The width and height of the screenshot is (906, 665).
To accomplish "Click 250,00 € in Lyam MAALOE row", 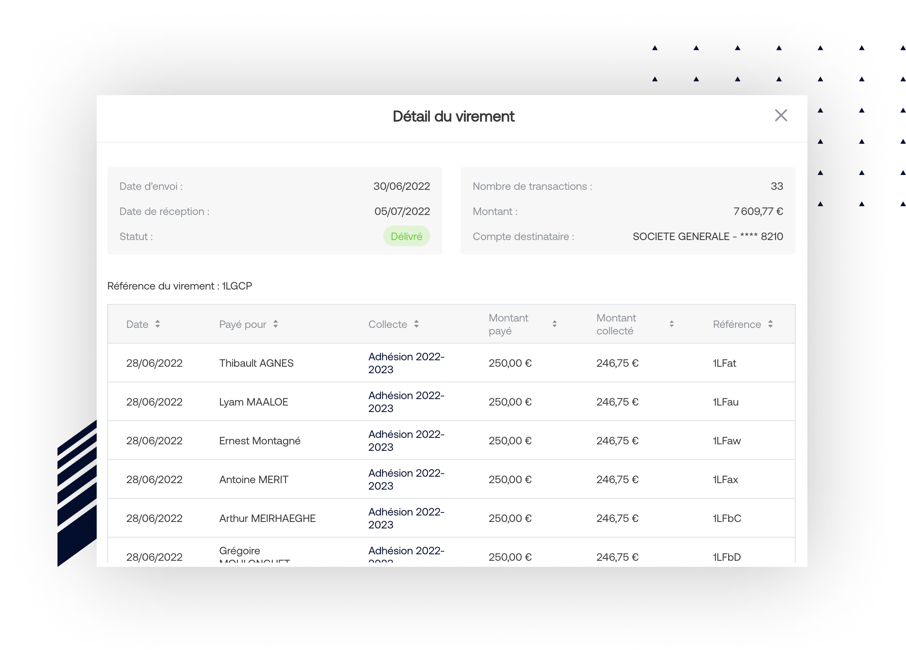I will point(510,401).
